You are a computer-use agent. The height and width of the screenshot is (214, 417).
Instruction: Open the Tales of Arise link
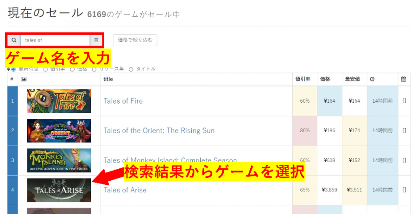pyautogui.click(x=125, y=190)
